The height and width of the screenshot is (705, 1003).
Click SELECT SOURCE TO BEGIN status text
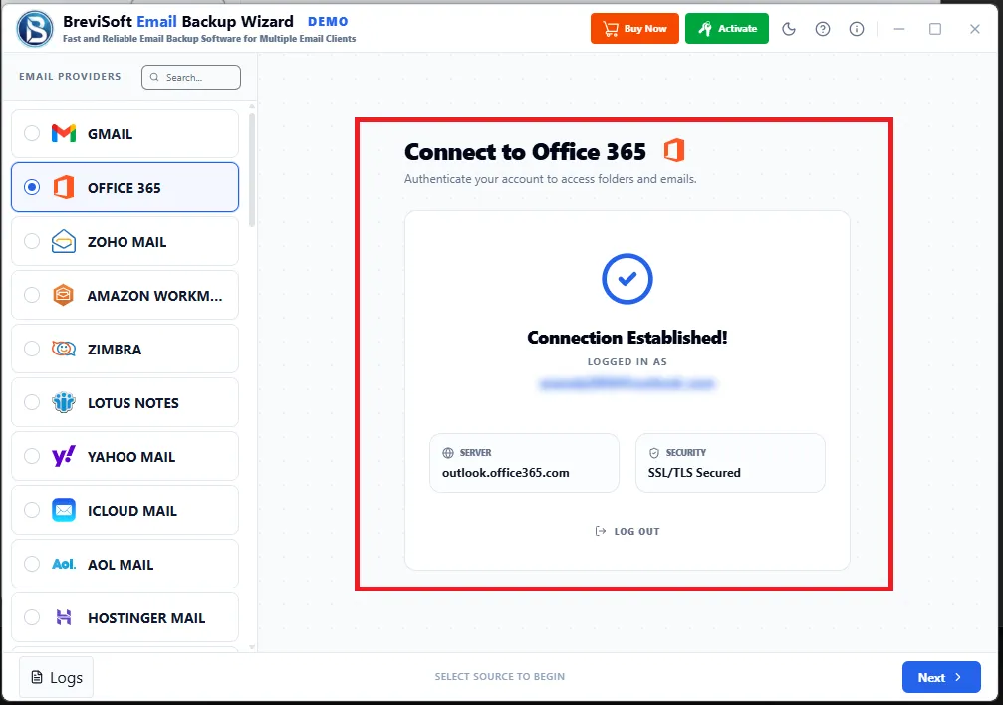pos(500,677)
